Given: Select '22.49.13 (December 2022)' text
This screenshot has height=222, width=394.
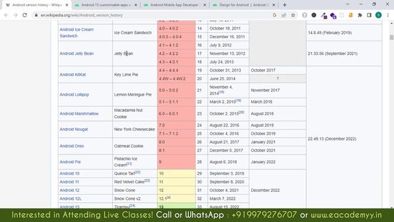Looking at the screenshot, I should click(332, 139).
